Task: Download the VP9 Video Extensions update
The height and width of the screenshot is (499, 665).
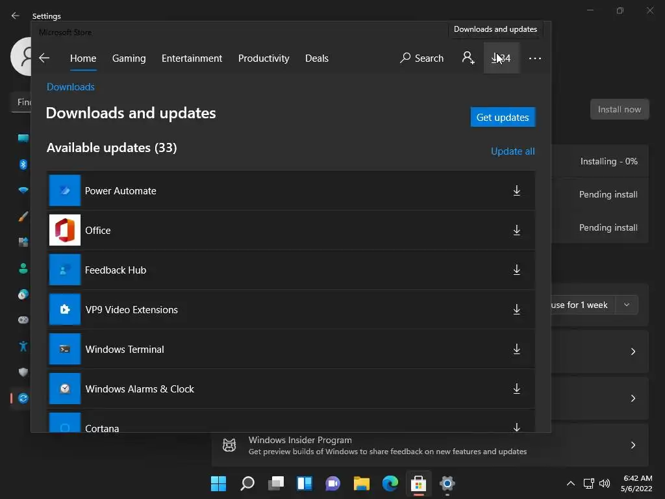Action: coord(516,309)
